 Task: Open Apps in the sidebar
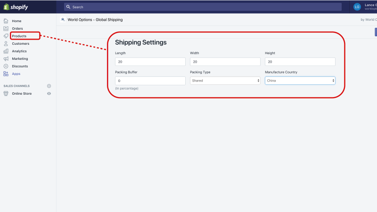point(16,74)
